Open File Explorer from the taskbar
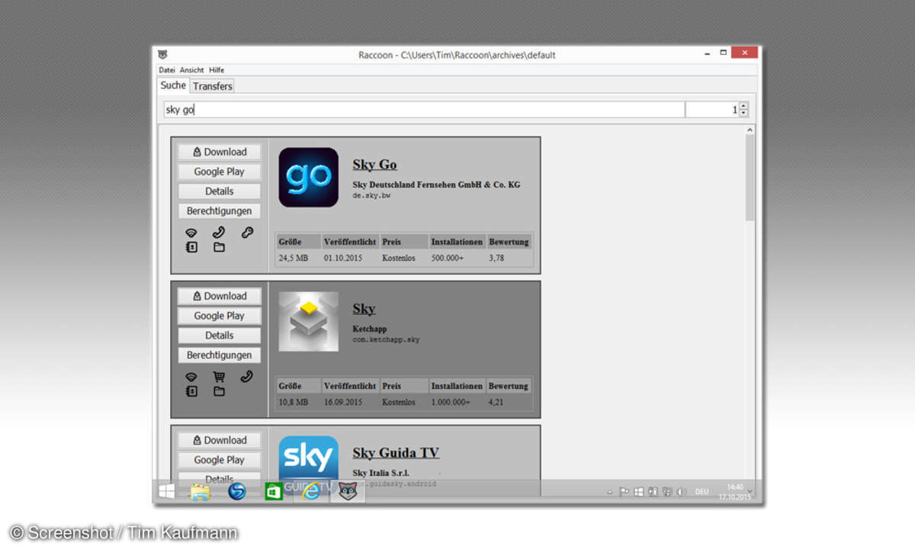915x549 pixels. tap(200, 492)
